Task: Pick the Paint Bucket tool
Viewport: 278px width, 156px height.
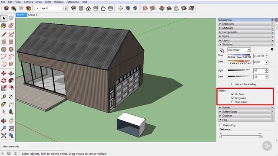Action: [3, 26]
